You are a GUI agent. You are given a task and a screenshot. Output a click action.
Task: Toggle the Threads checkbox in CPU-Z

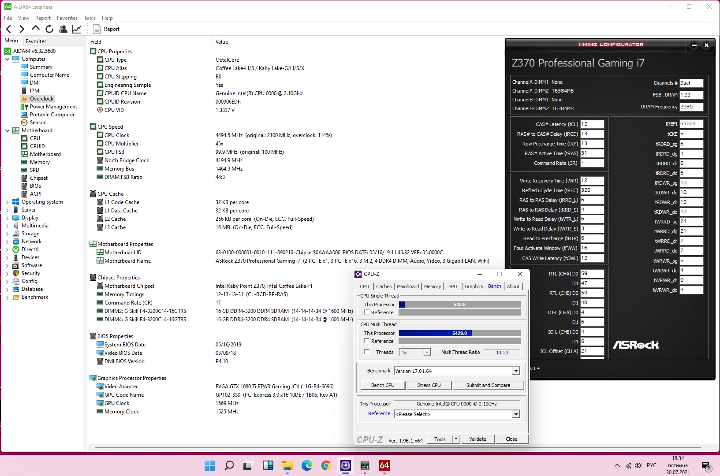(367, 352)
